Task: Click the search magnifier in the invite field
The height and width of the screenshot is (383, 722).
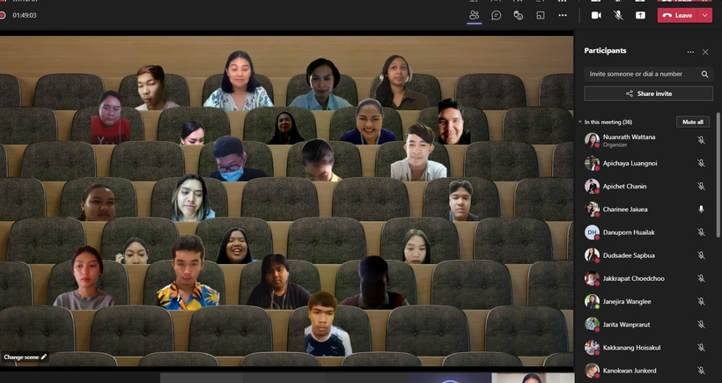Action: [x=704, y=74]
